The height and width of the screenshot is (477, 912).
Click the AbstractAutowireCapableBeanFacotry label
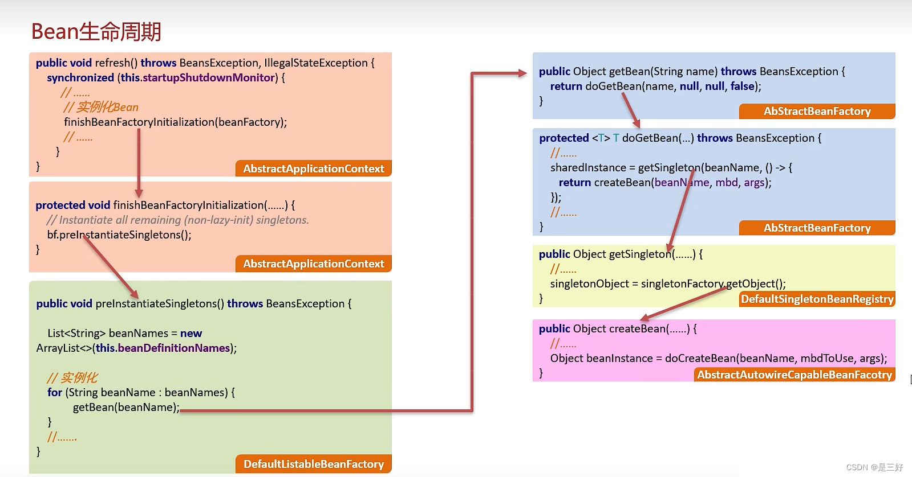click(795, 375)
